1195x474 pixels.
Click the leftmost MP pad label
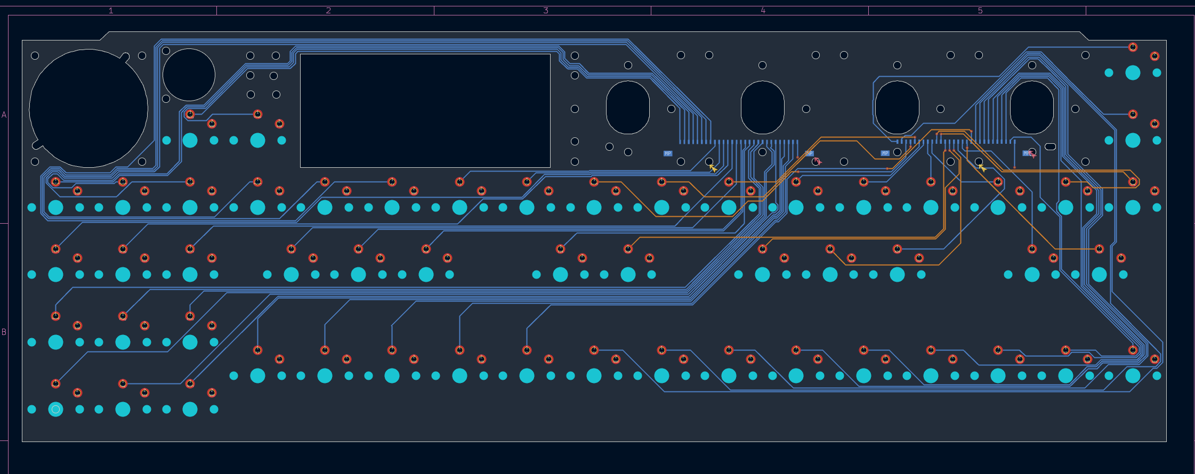[x=668, y=153]
